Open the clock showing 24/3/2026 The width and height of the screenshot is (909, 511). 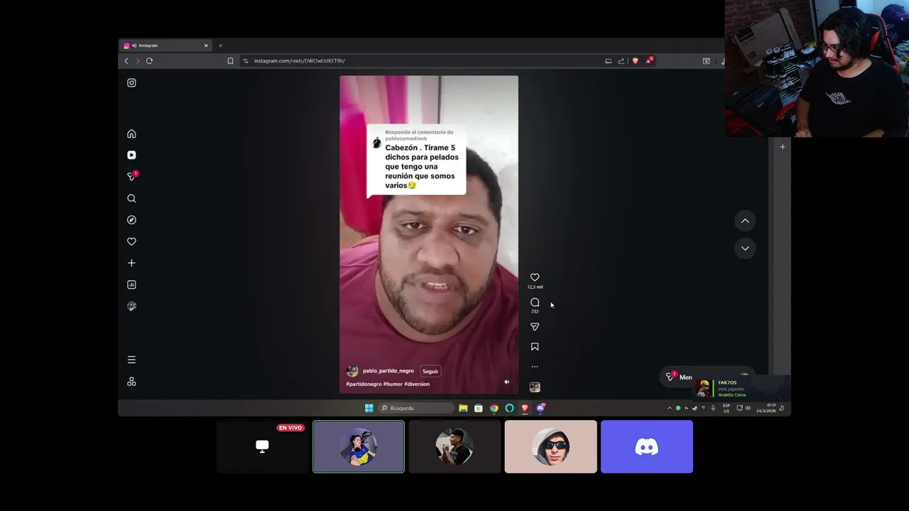(x=766, y=408)
